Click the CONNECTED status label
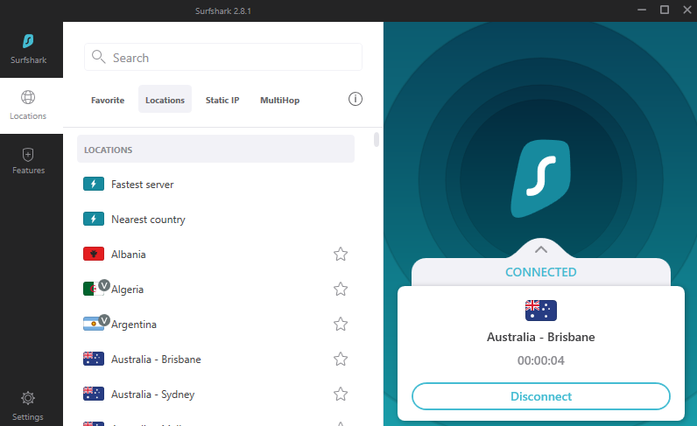The image size is (697, 426). 541,272
